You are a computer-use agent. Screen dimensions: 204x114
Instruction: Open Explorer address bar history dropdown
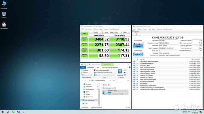pyautogui.click(x=110, y=81)
